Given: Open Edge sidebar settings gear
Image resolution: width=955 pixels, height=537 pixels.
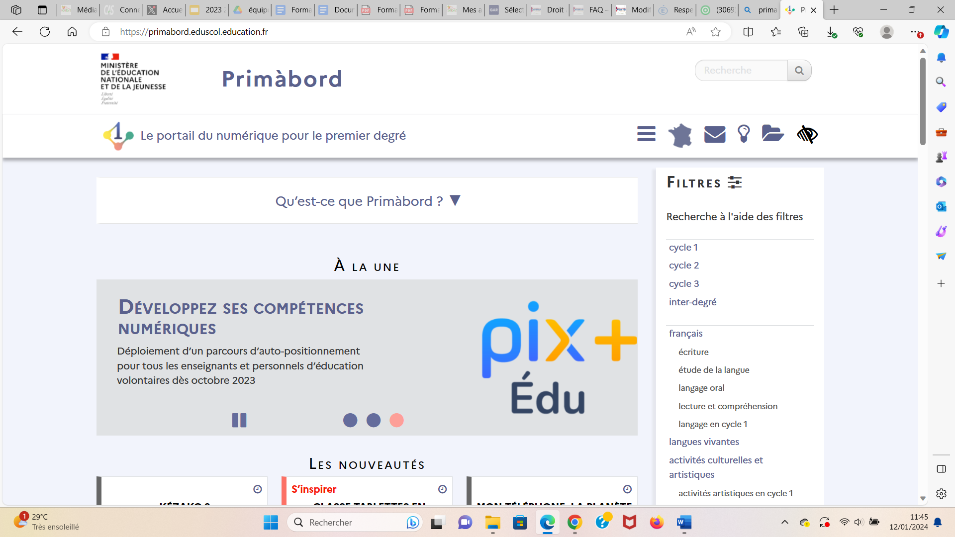Looking at the screenshot, I should pos(941,494).
